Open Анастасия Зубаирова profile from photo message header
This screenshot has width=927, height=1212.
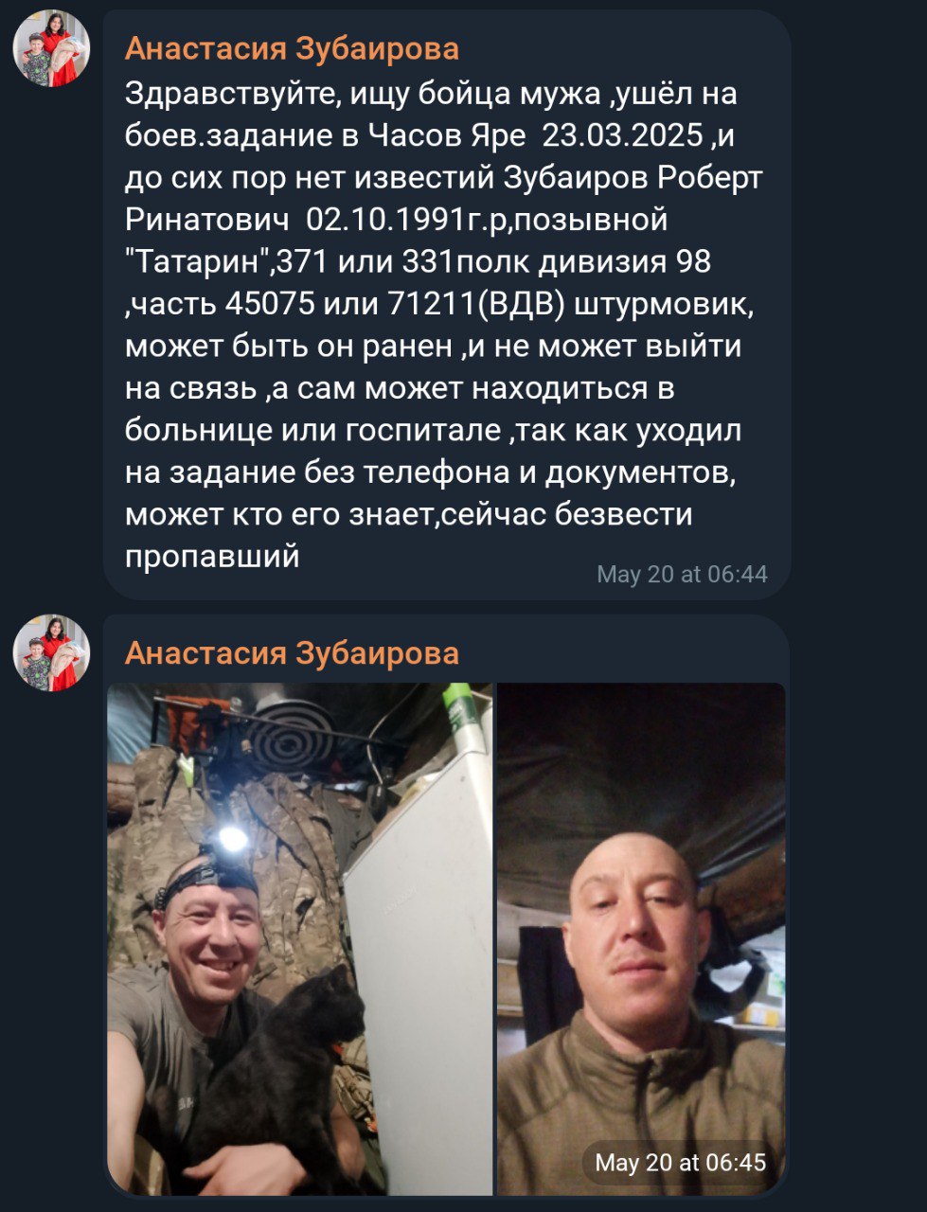(292, 653)
